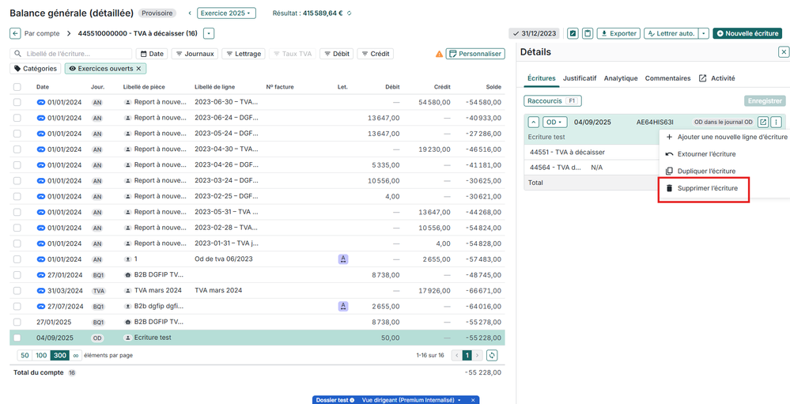The image size is (790, 404).
Task: Open the dropdown arrow beside Lettrer auto.
Action: (x=704, y=33)
